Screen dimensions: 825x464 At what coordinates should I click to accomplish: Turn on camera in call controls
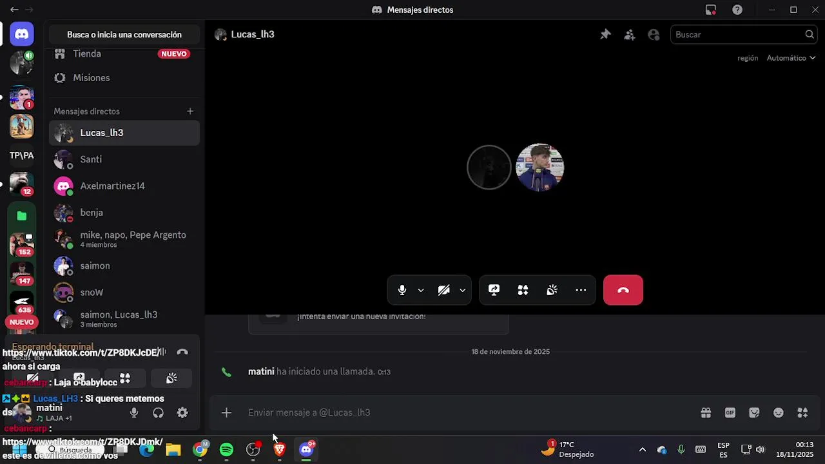[x=443, y=290]
